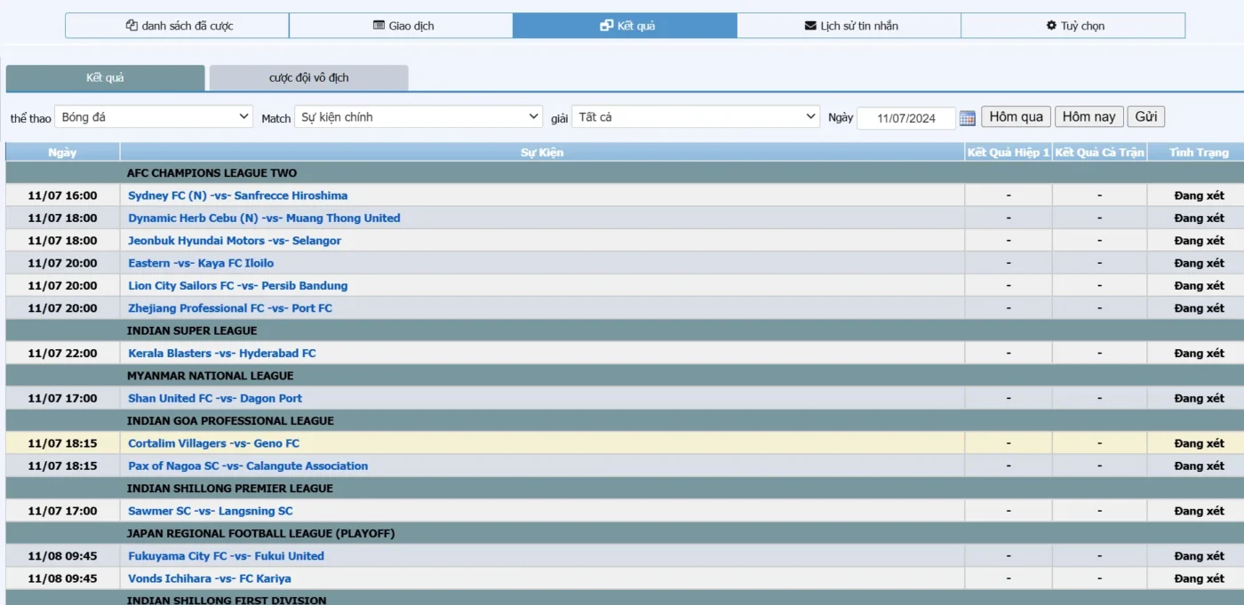
Task: Switch to 'cược đội vô địch' sub-tab
Action: 308,78
